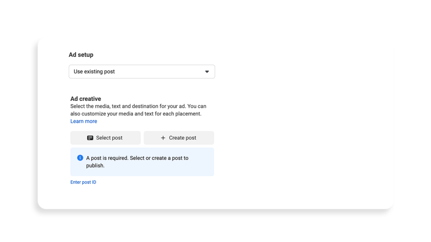Click the 'publish.' line in the notice

95,166
